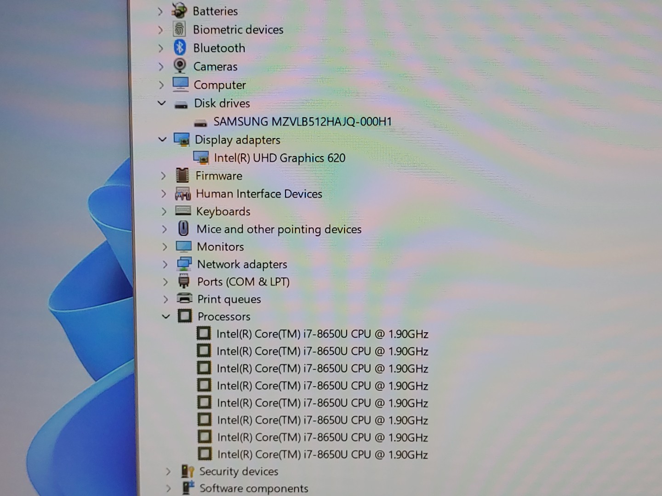Click the first i7-8650U processor icon
662x496 pixels.
click(x=204, y=333)
